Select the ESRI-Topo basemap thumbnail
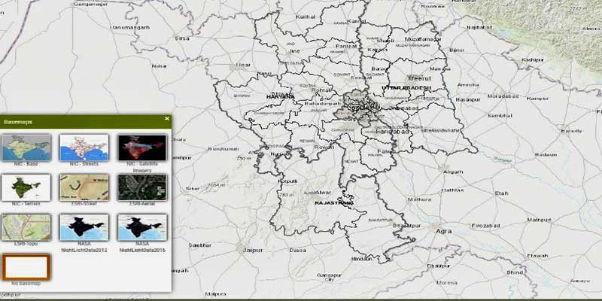The width and height of the screenshot is (602, 301). coord(26,227)
